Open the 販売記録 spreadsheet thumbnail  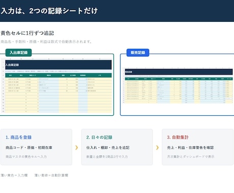pyautogui.click(x=178, y=85)
